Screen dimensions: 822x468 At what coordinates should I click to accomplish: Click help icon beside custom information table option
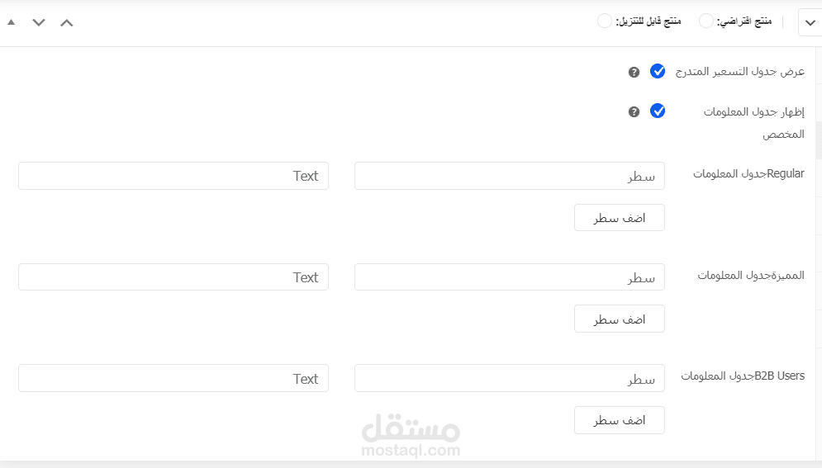(x=634, y=111)
